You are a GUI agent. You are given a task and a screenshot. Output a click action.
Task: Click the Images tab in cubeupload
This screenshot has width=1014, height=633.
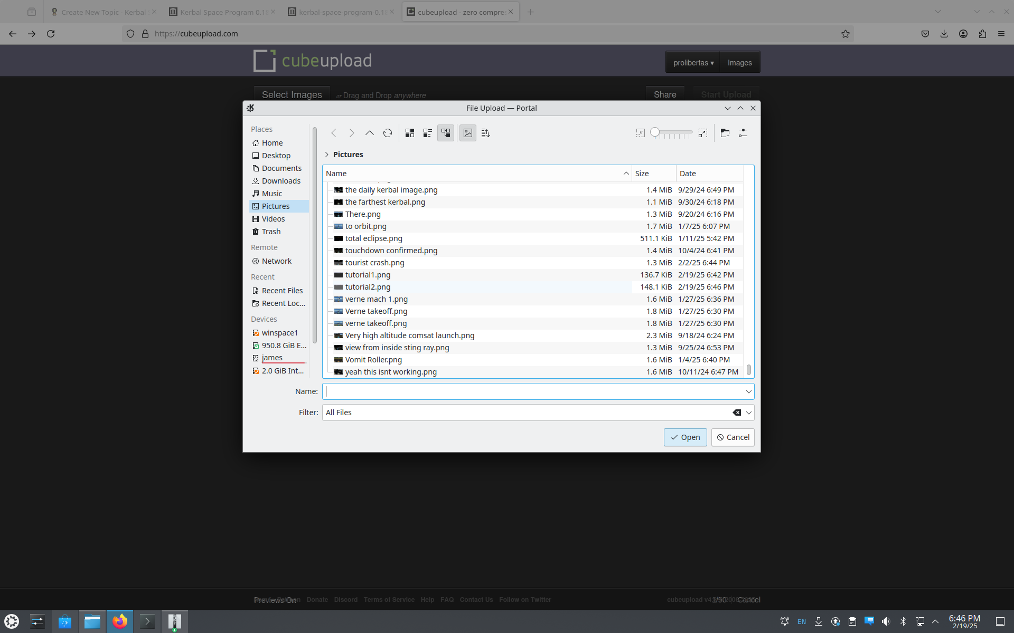click(x=739, y=63)
